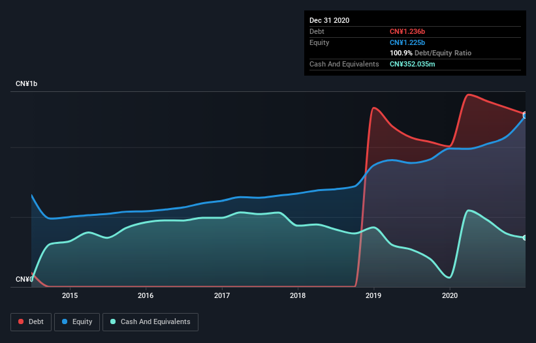Click the CN¥1b y-axis label

pos(26,83)
